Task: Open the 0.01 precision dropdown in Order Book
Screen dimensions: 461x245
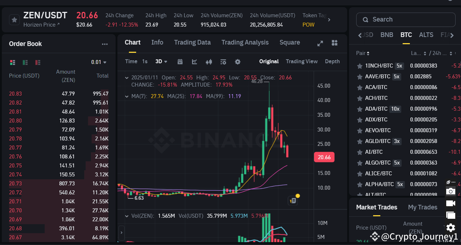Action: point(99,62)
